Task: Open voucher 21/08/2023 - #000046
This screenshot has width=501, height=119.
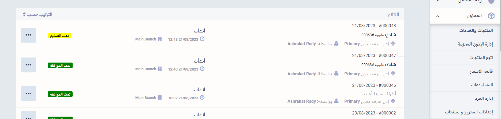Action: [374, 85]
